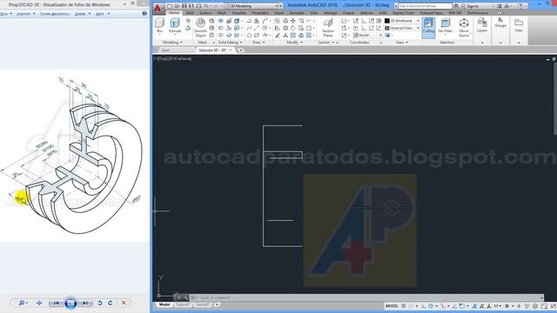Switch to the Manage ribbon tab
This screenshot has width=557, height=313.
coord(331,13)
